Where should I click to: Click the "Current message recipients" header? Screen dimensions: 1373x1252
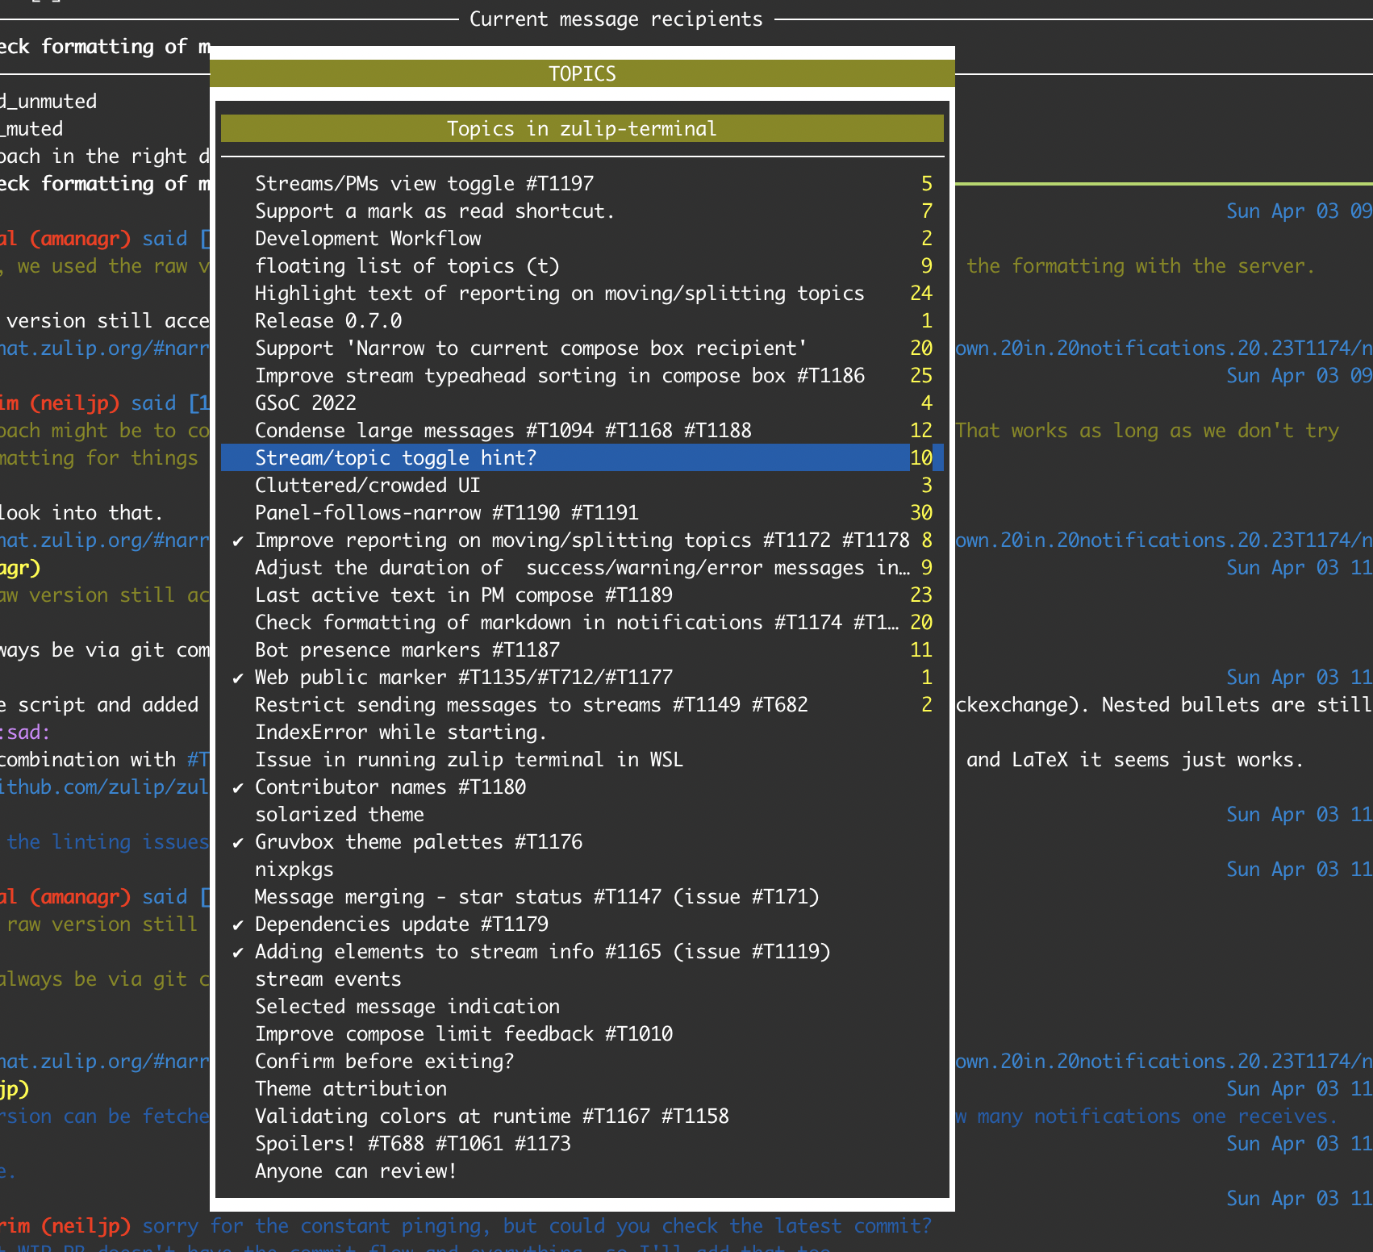point(615,19)
